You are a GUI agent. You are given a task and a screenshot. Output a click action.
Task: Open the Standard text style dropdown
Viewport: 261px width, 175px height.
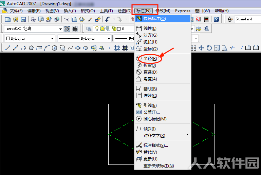point(247,19)
